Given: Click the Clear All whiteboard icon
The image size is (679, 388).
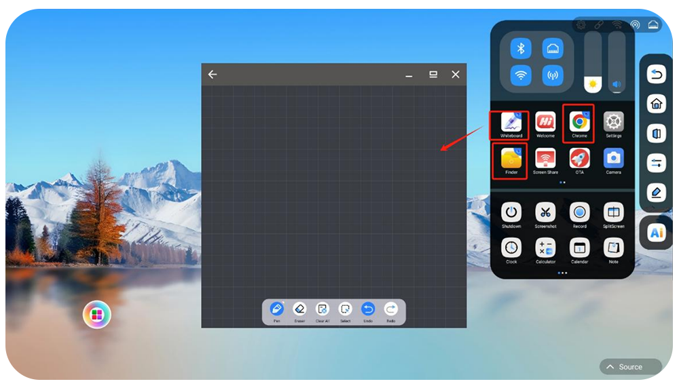Looking at the screenshot, I should pyautogui.click(x=323, y=309).
